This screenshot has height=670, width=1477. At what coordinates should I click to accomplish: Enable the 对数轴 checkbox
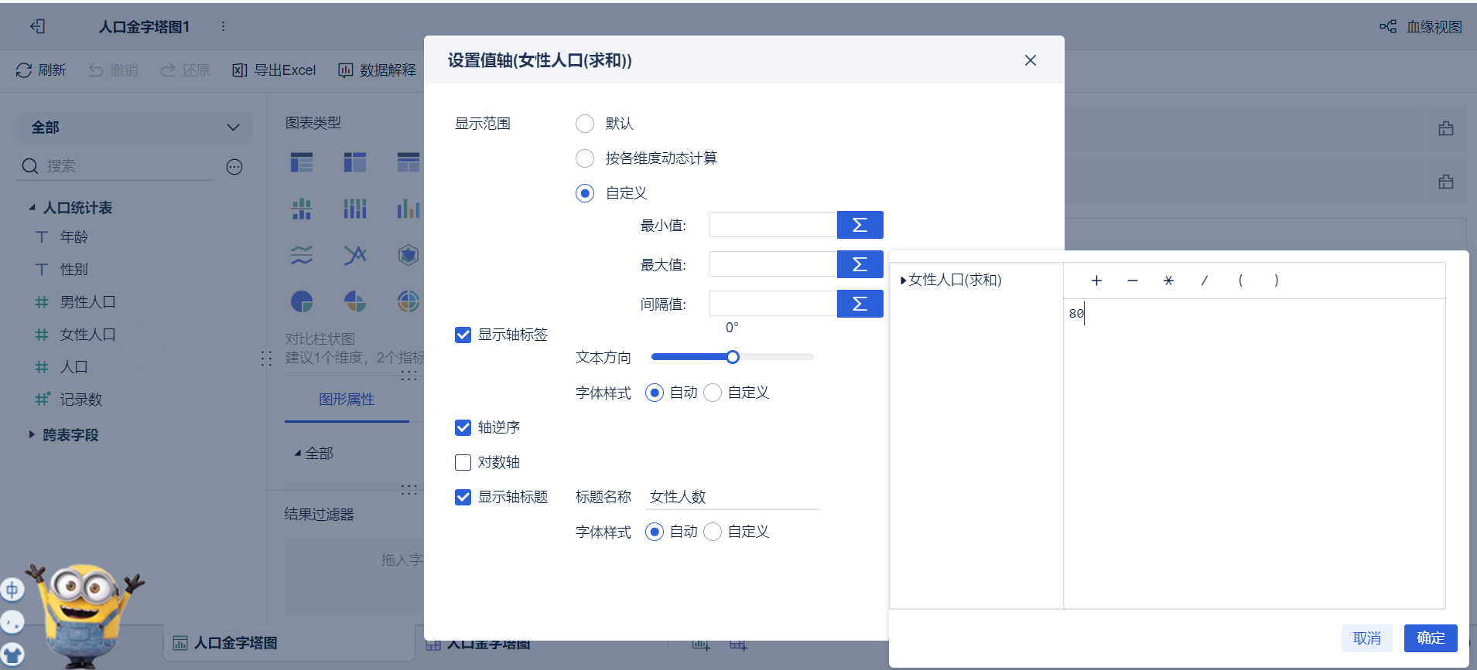click(x=463, y=462)
